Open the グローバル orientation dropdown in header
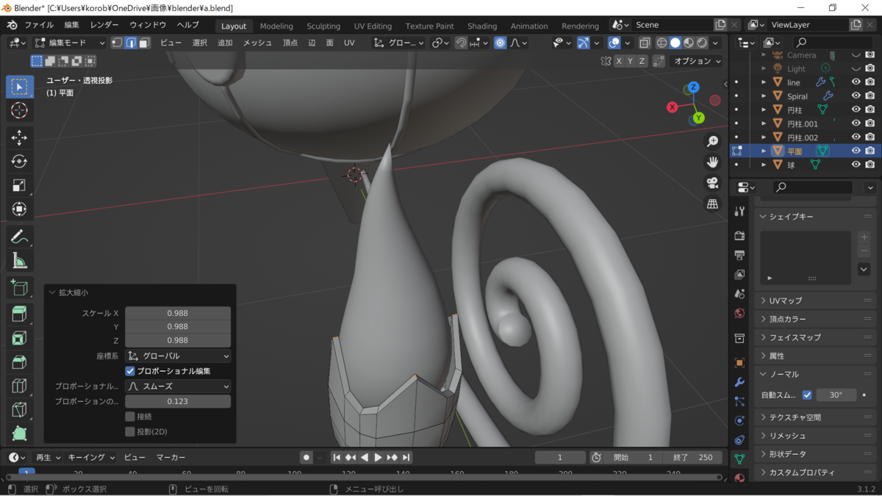The height and width of the screenshot is (496, 882). point(399,43)
